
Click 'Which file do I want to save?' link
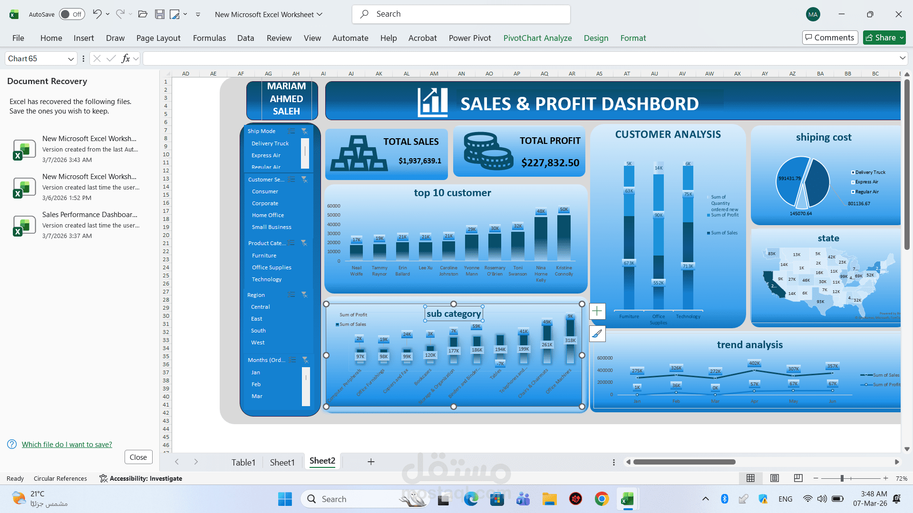tap(67, 445)
